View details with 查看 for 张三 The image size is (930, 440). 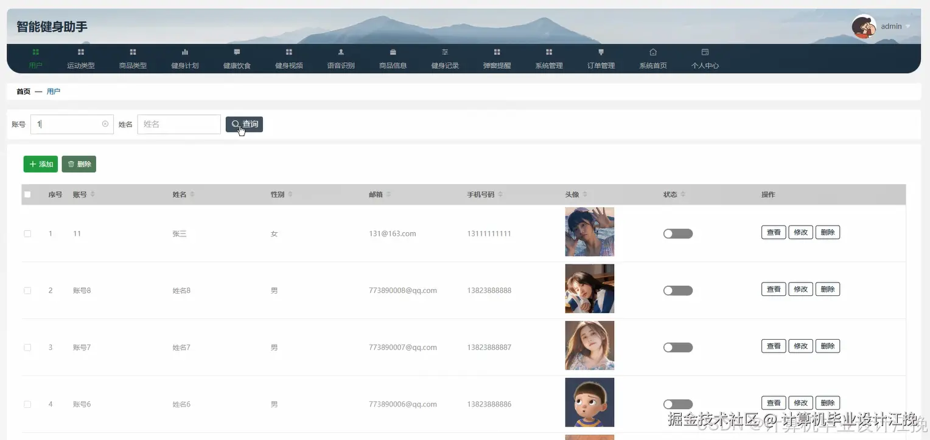pyautogui.click(x=774, y=232)
